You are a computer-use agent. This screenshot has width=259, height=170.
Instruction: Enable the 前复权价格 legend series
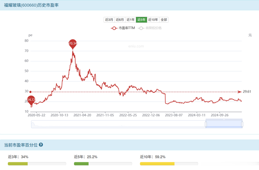click(x=150, y=28)
